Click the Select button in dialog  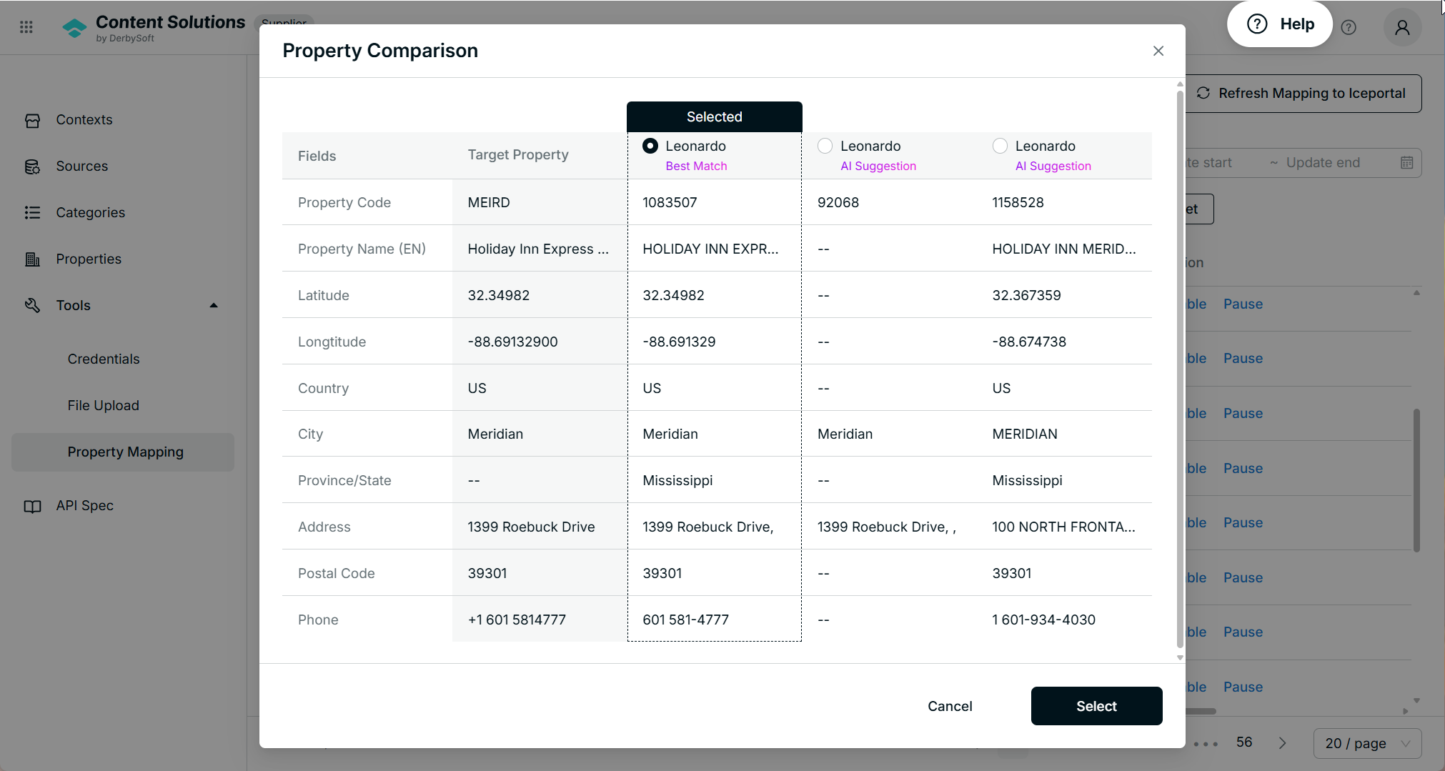[x=1096, y=706]
